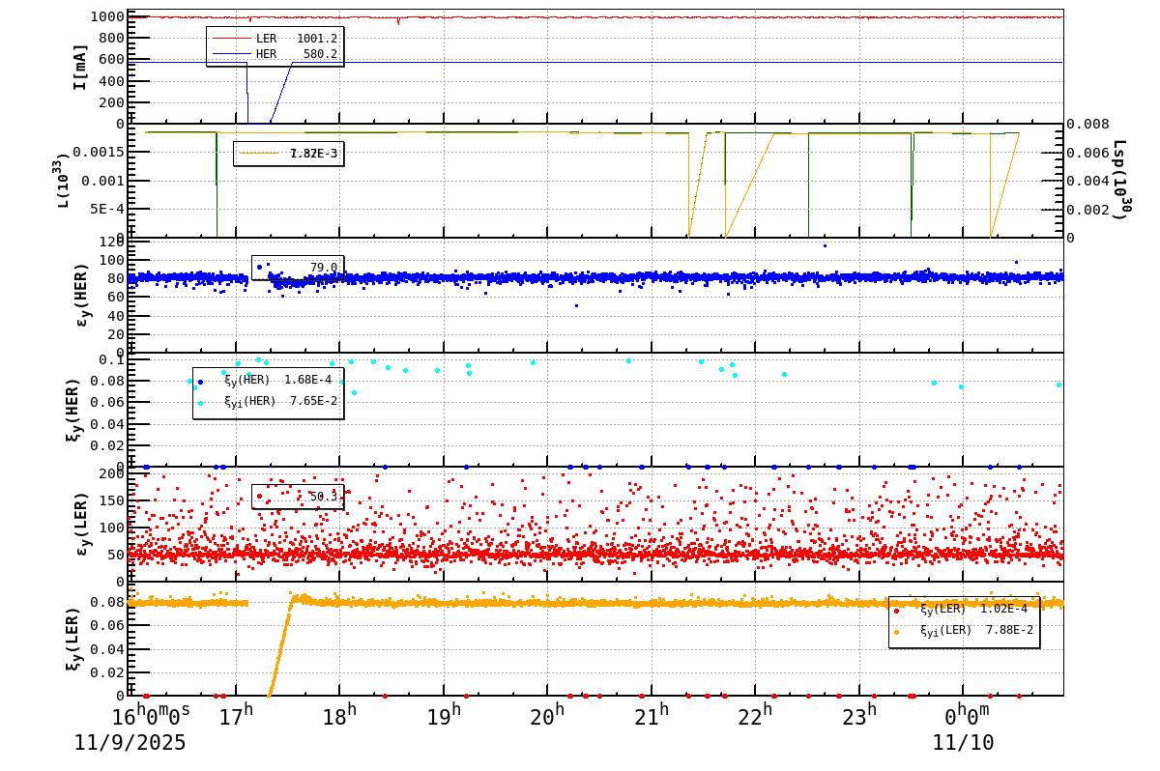Click the LER 1001.2 legend entry
1160x771 pixels.
pyautogui.click(x=275, y=39)
